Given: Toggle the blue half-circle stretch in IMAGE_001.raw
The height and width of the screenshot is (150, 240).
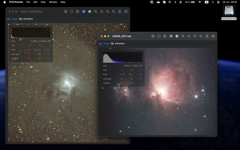Looking at the screenshot, I should (171, 36).
